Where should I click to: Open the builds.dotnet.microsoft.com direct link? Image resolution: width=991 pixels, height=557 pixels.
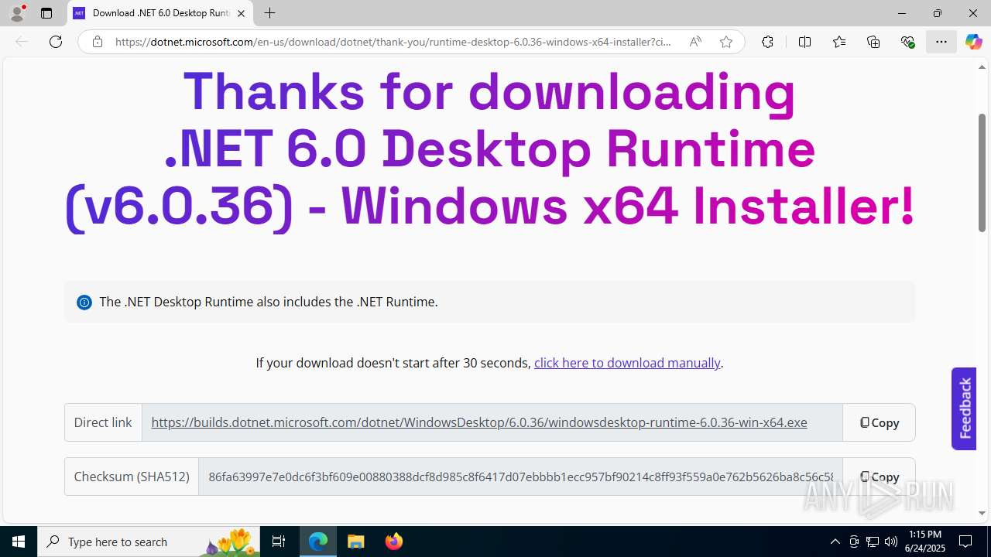479,422
